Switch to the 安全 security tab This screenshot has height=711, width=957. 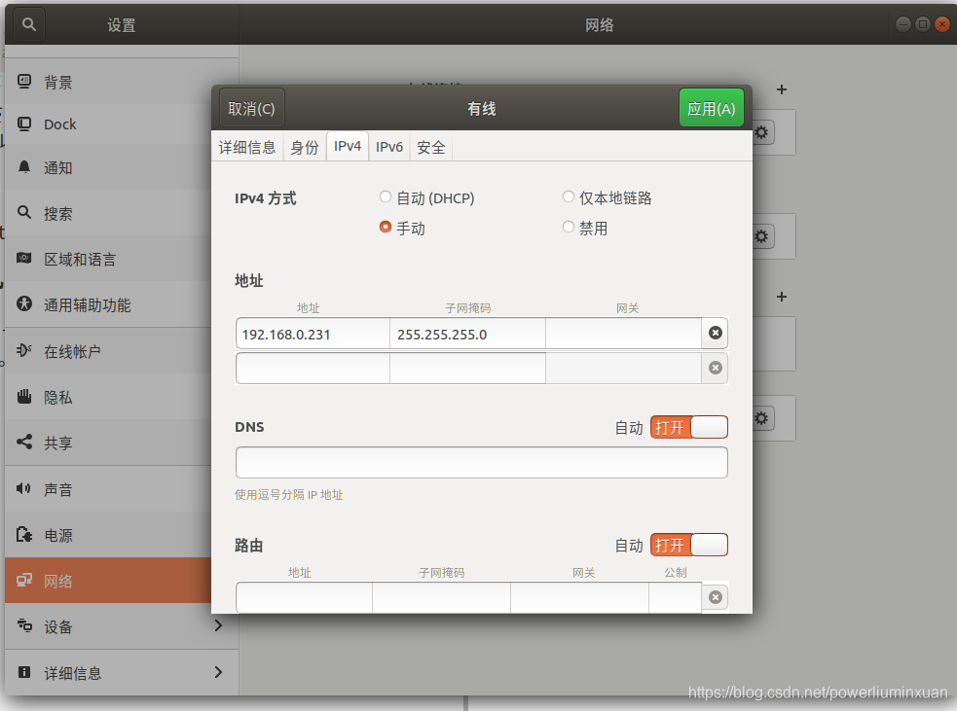click(x=431, y=147)
